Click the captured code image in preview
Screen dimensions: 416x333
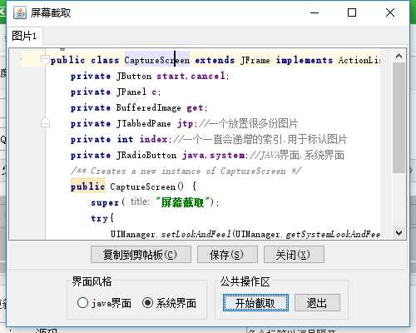coord(201,144)
